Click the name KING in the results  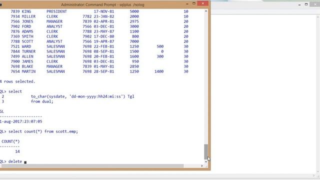(26, 11)
